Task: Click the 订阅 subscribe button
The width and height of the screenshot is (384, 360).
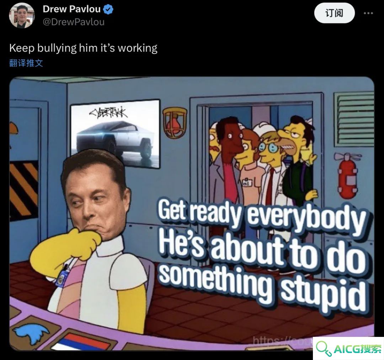Action: coord(334,13)
